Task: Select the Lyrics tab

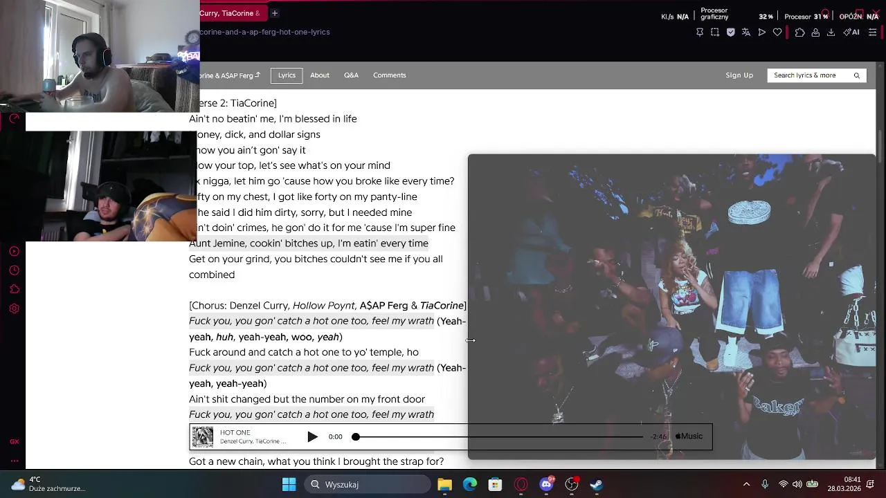Action: (x=287, y=75)
